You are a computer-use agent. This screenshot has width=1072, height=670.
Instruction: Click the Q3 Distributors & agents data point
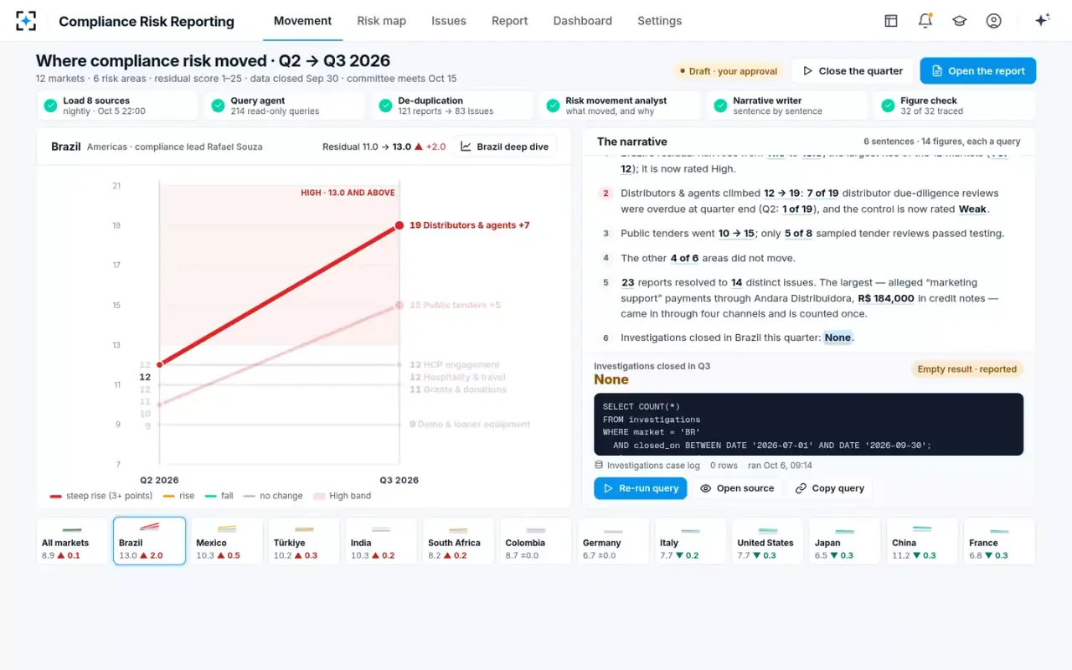[x=399, y=225]
